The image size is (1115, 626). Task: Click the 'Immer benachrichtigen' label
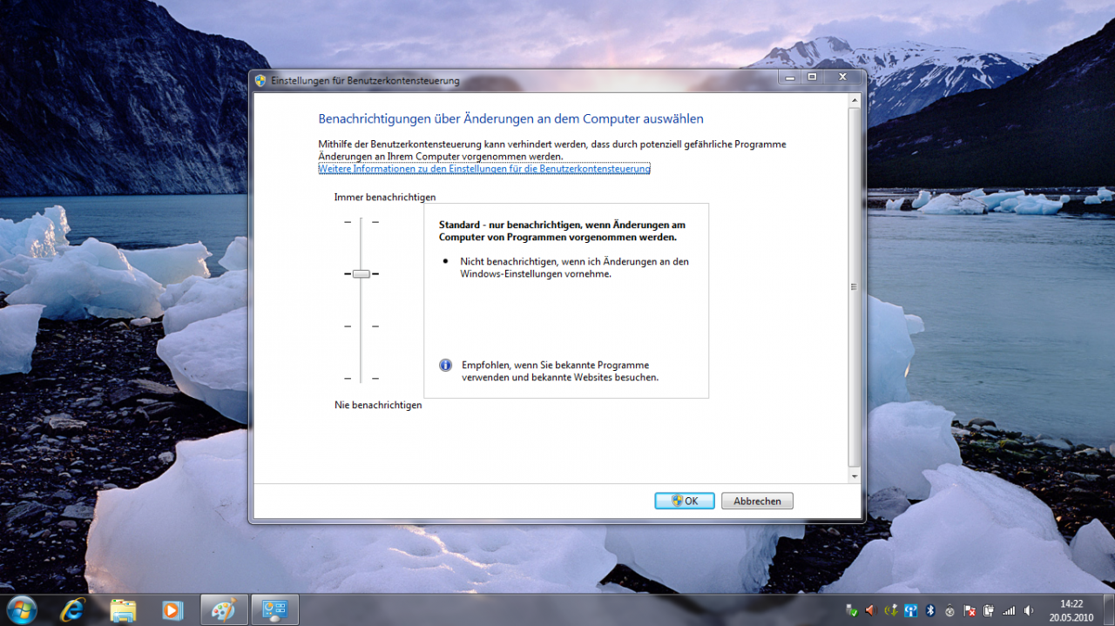click(385, 198)
